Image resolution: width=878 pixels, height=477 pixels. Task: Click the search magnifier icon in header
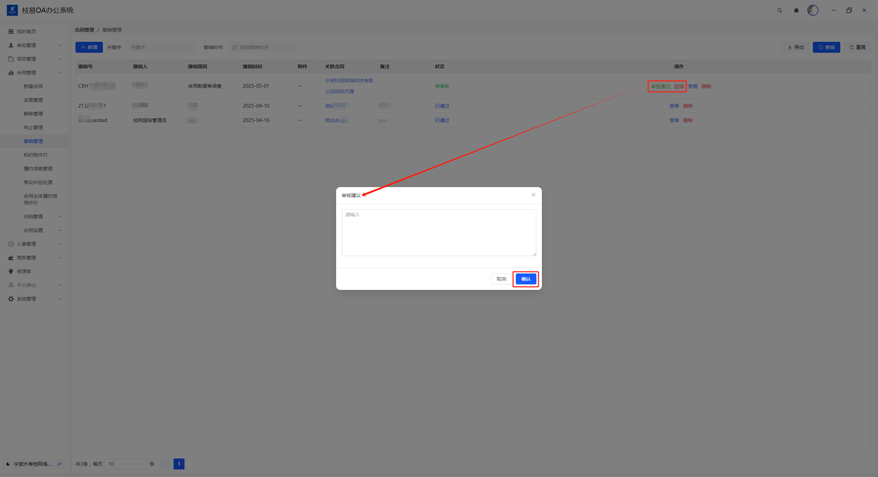point(779,10)
